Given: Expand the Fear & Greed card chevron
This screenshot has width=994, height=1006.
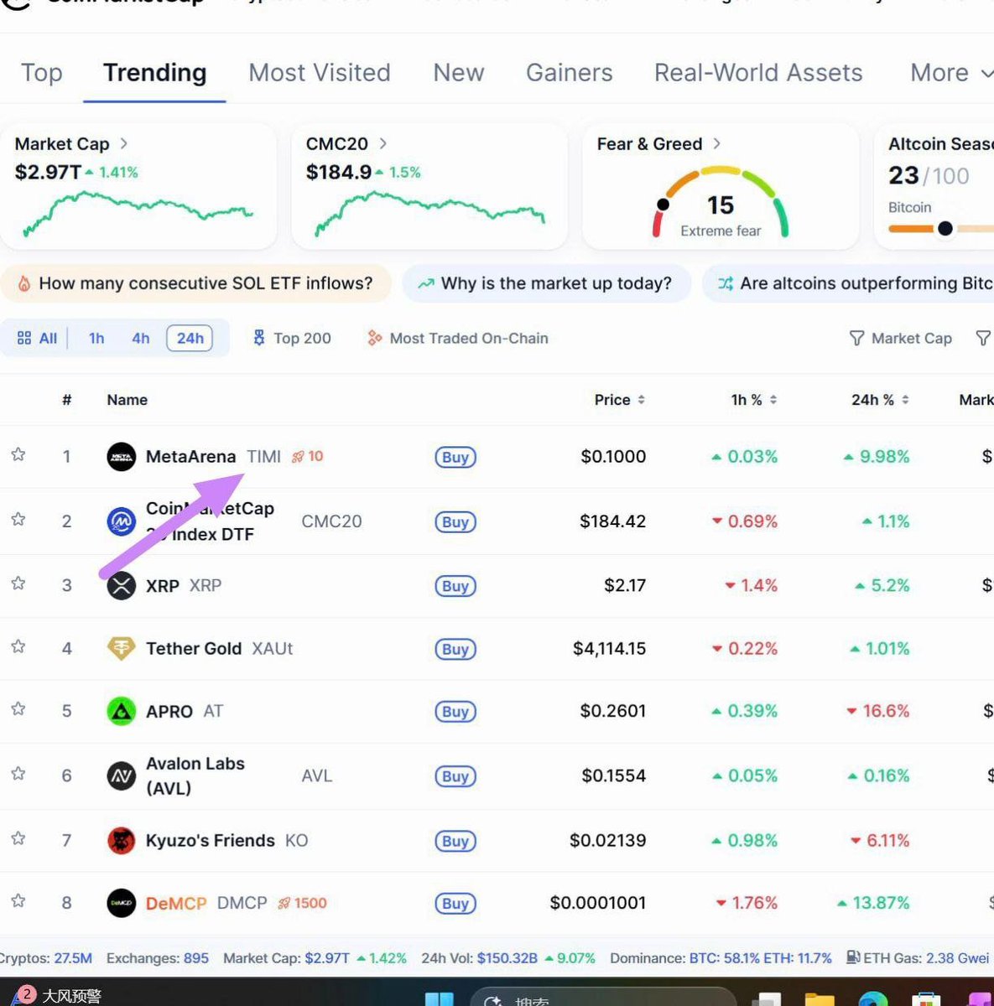Looking at the screenshot, I should (716, 143).
